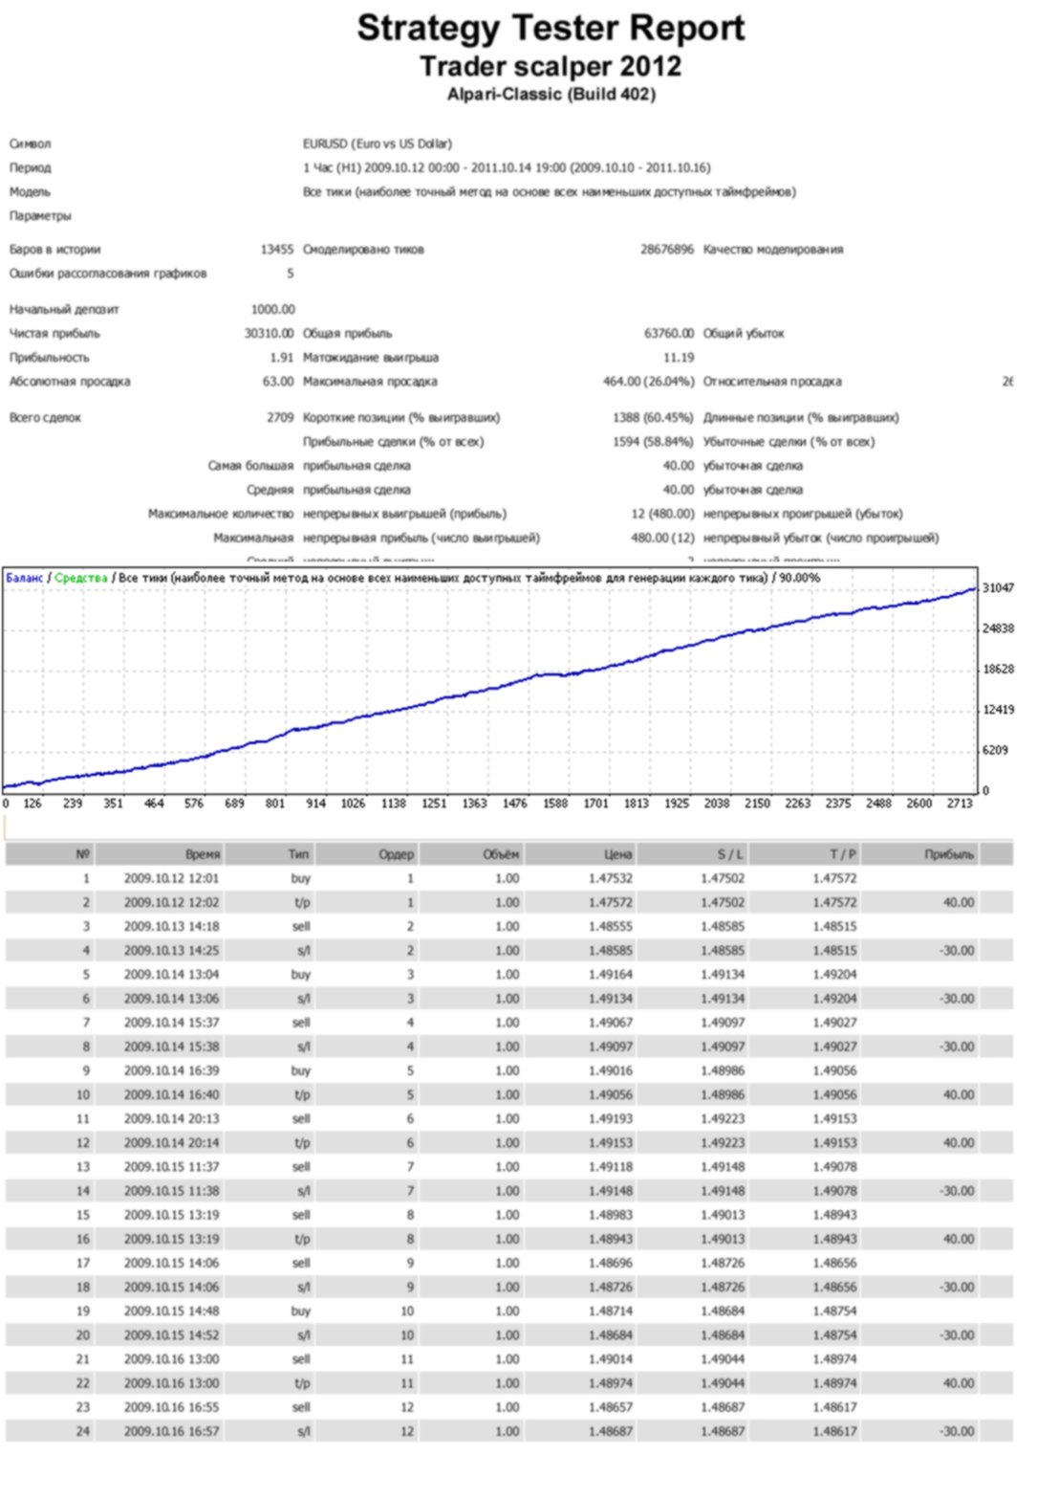Click the "2713" x-axis label
Image resolution: width=1059 pixels, height=1499 pixels.
point(960,804)
